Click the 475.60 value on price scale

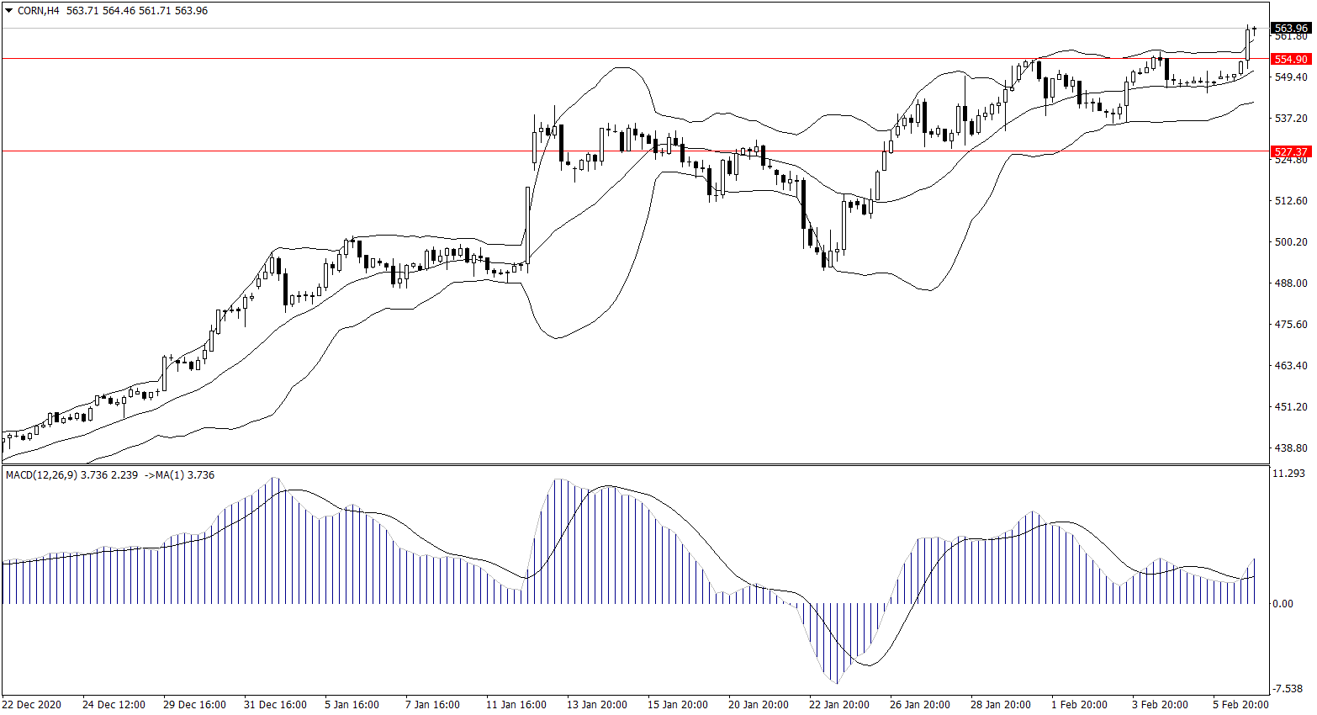point(1291,325)
